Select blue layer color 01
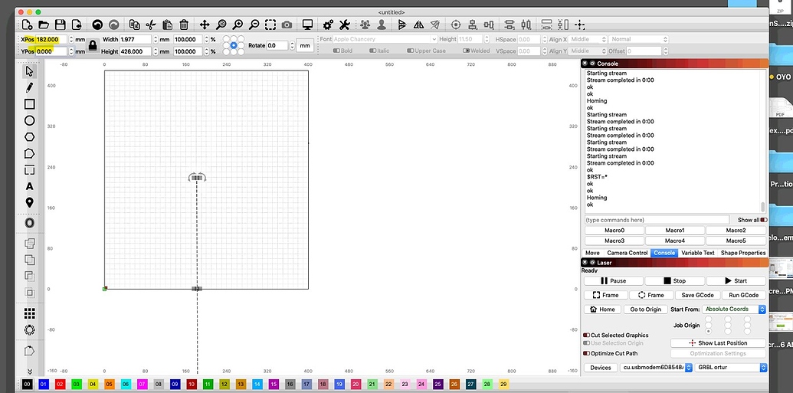 point(44,385)
